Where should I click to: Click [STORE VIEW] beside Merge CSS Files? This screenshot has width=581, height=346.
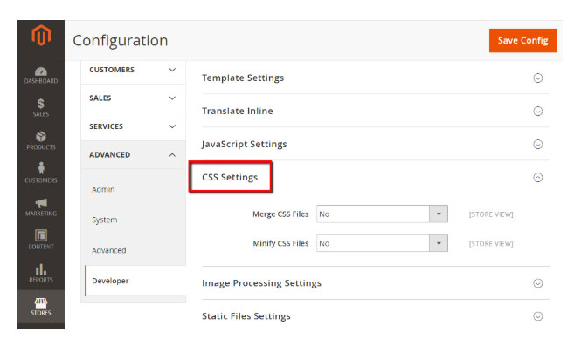pos(491,214)
